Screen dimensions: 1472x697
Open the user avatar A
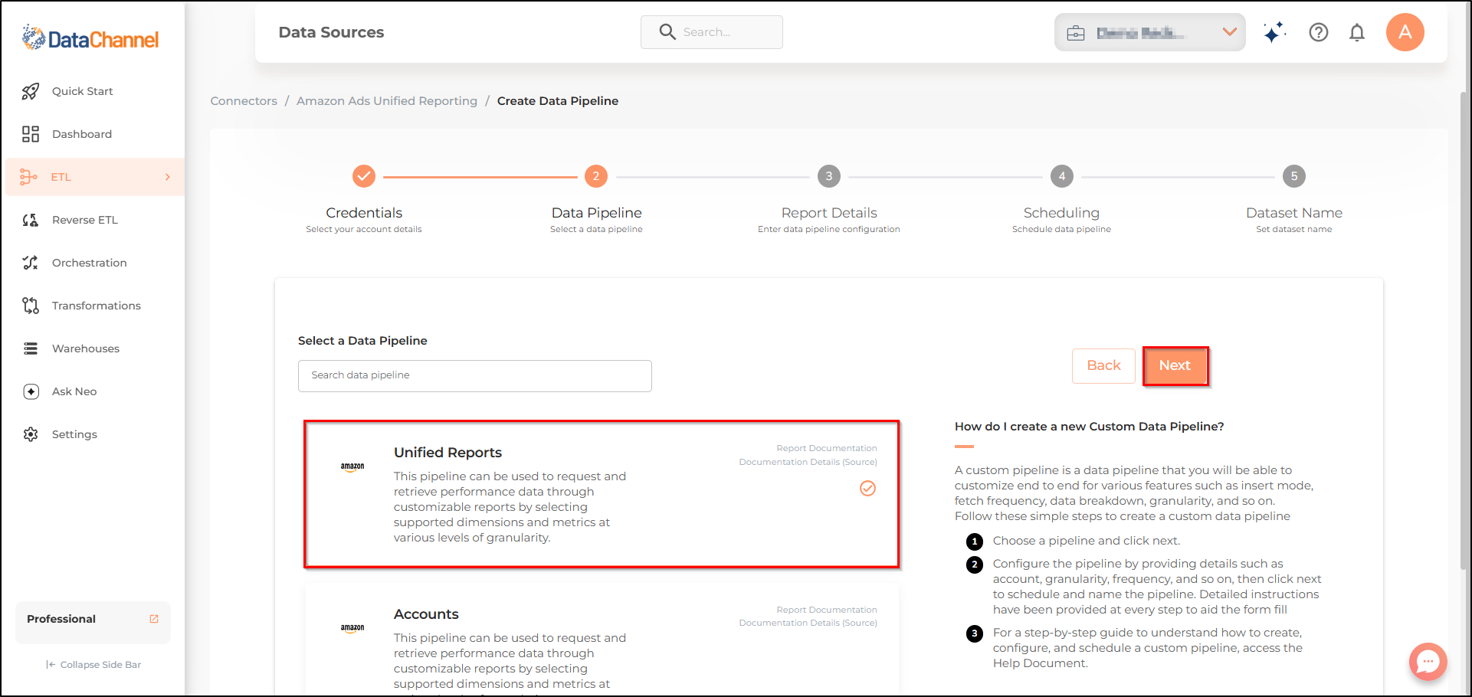tap(1405, 32)
